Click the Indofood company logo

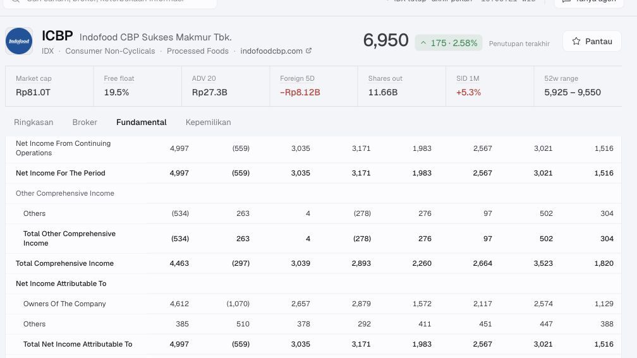click(x=19, y=41)
